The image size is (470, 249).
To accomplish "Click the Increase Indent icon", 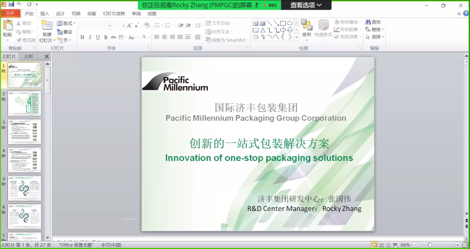I will click(x=188, y=26).
